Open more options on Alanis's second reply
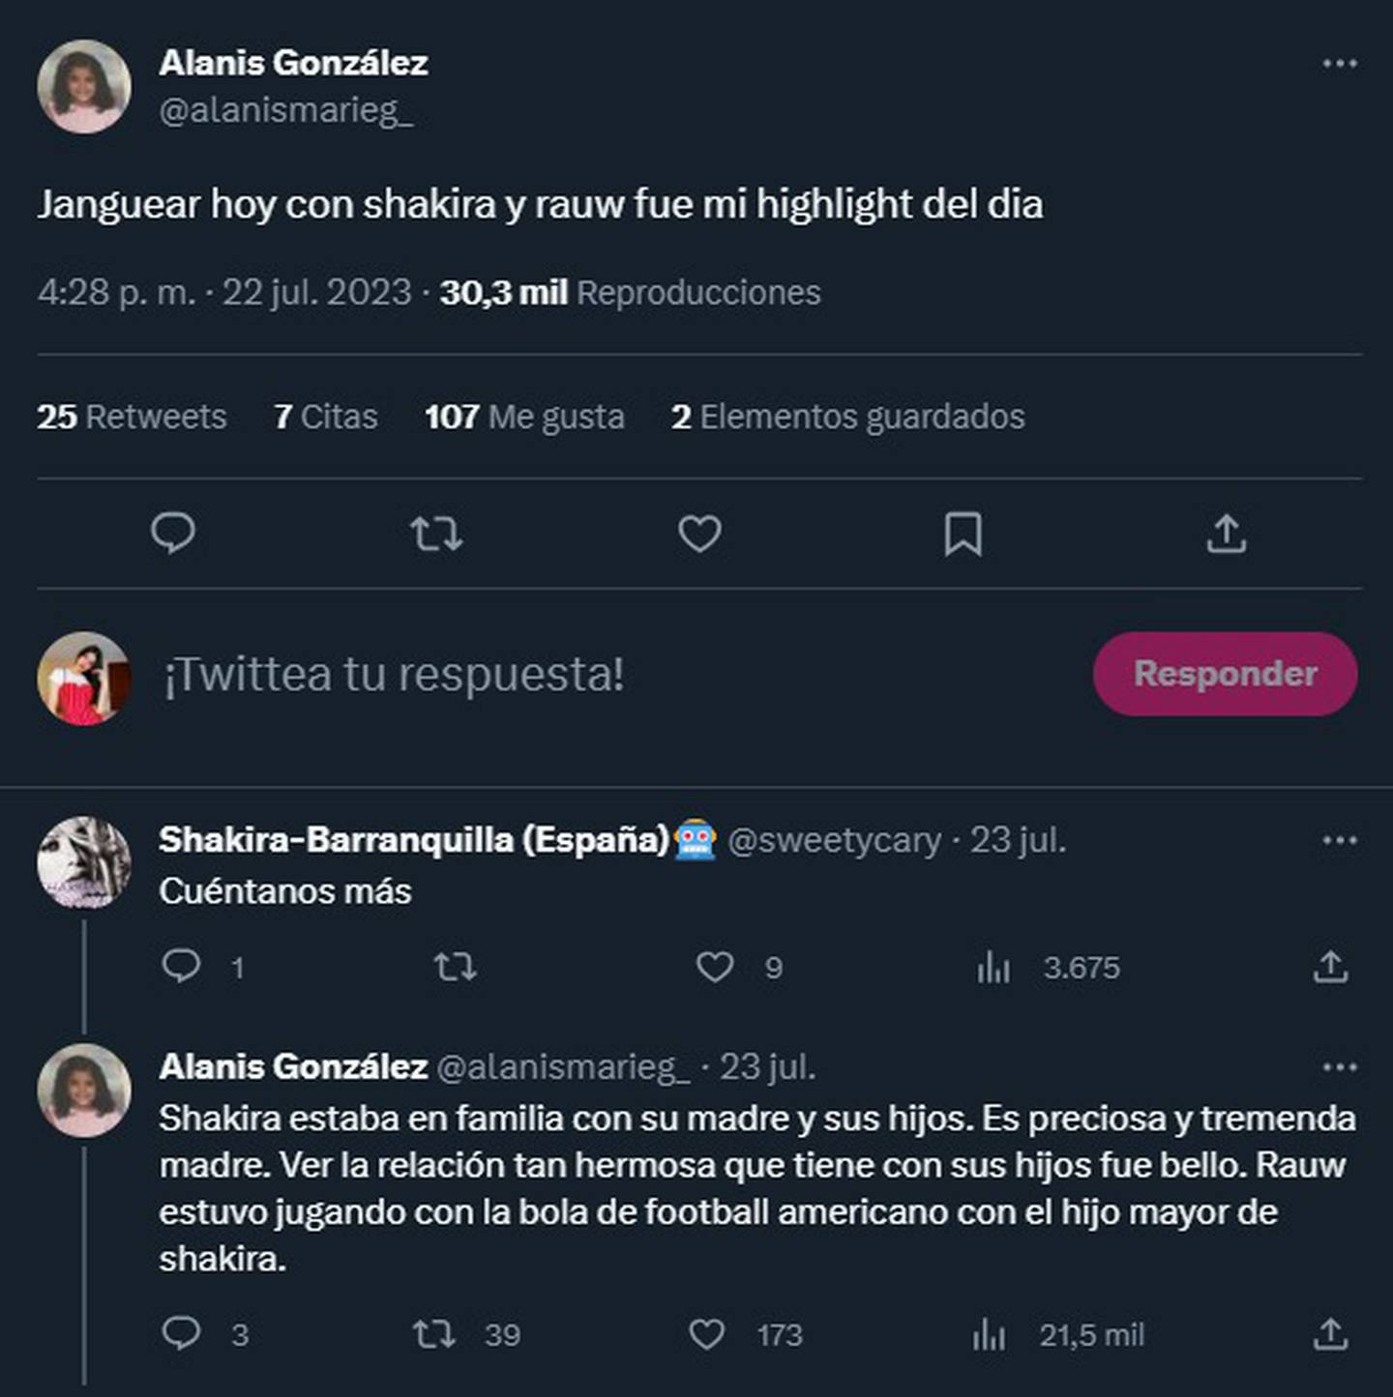Image resolution: width=1393 pixels, height=1397 pixels. tap(1339, 1067)
